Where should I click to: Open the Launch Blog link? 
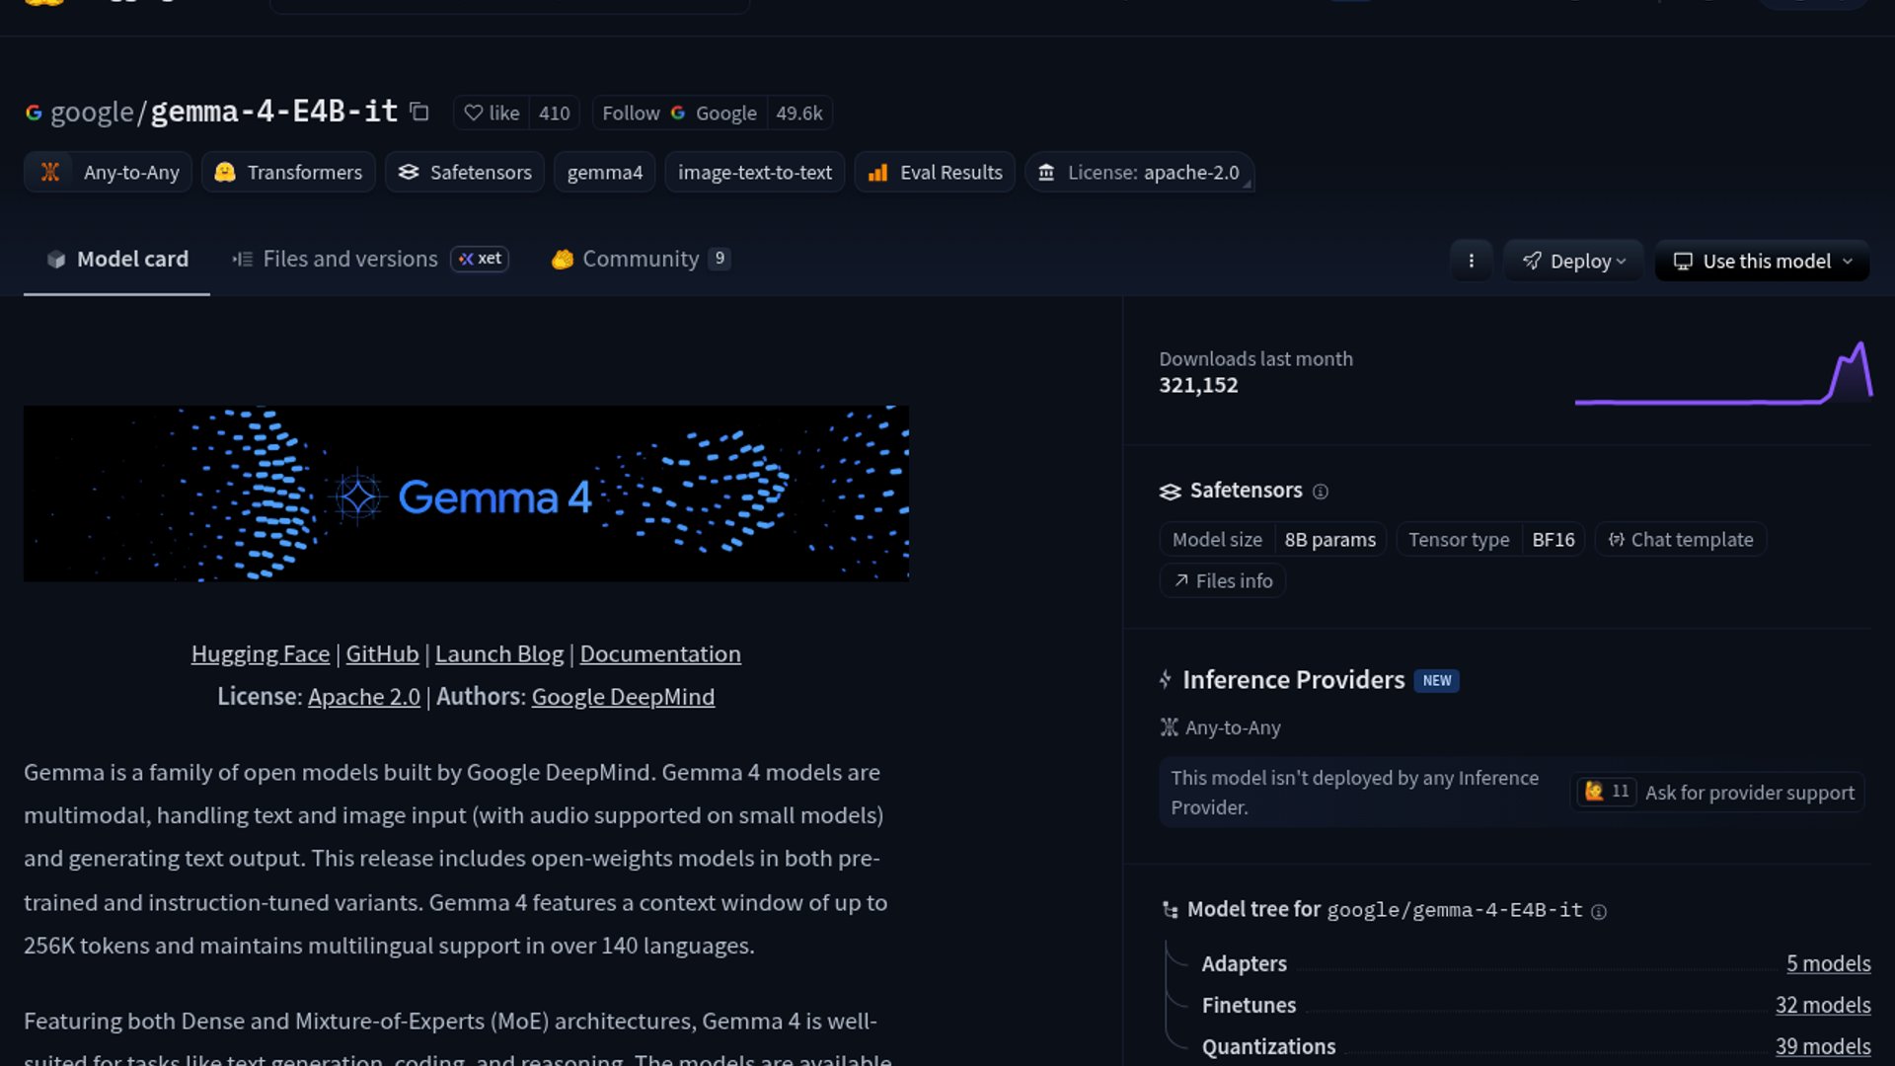(x=498, y=654)
